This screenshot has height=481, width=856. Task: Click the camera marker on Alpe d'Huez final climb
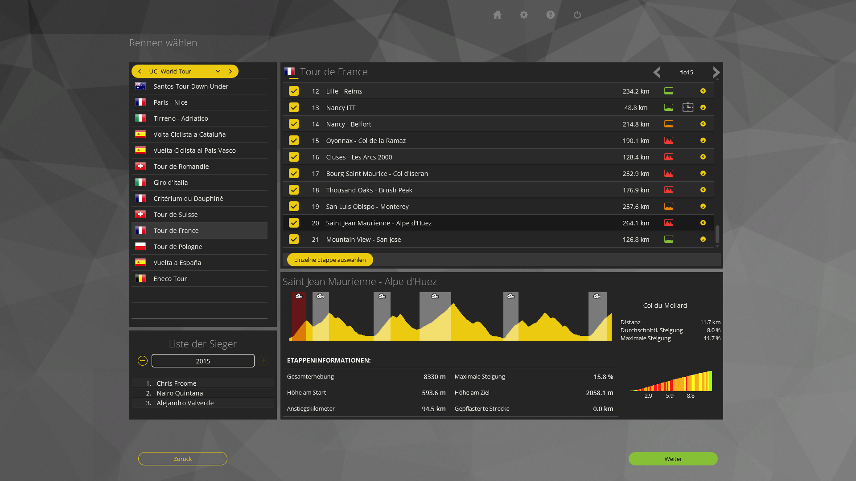point(597,296)
